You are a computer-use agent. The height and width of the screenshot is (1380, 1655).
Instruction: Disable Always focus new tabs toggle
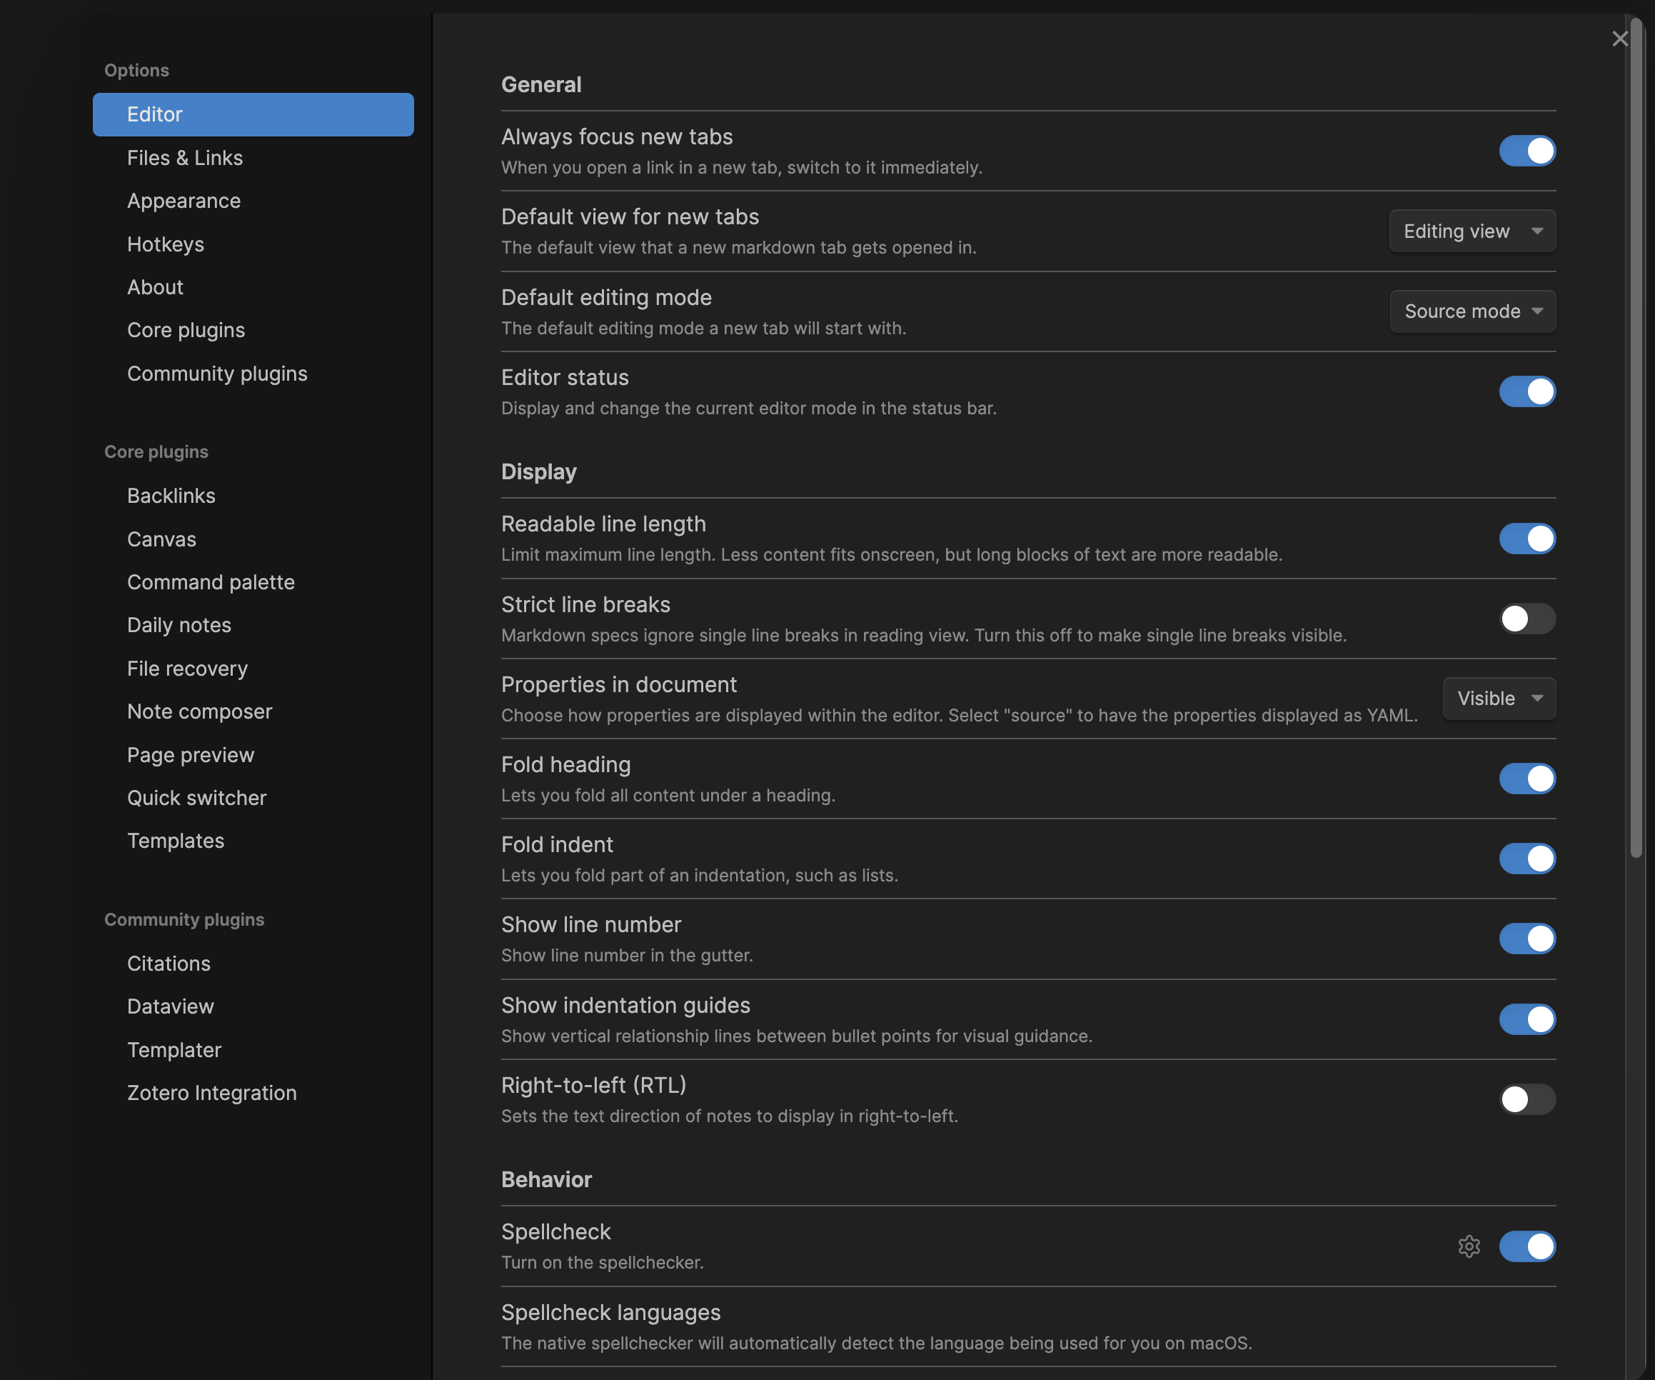(1526, 151)
